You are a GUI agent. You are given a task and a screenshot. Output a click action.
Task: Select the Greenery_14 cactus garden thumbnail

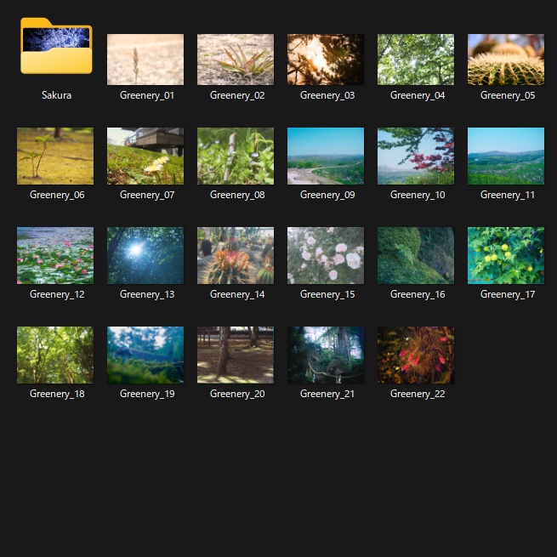pyautogui.click(x=236, y=255)
